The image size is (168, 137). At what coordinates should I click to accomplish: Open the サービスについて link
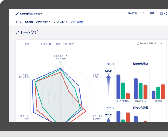click(136, 13)
